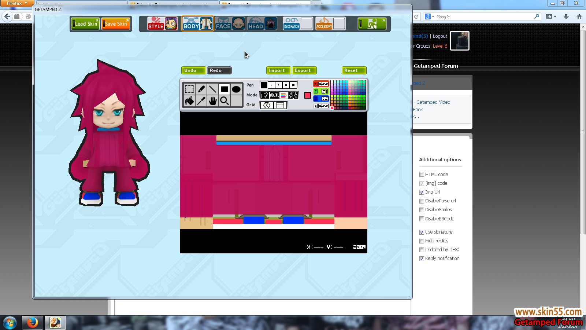The image size is (586, 330).
Task: Toggle the Img Url checkbox
Action: [x=422, y=192]
